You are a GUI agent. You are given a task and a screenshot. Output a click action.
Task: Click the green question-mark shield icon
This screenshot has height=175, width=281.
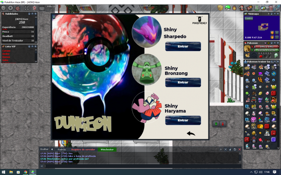(257, 8)
